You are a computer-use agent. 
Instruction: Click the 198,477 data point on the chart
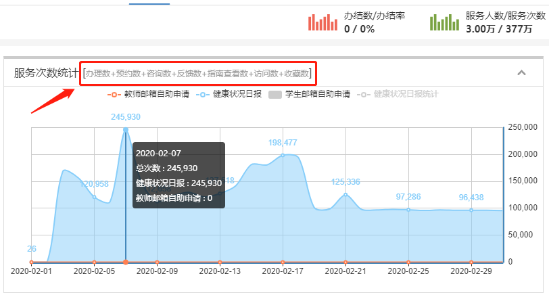pos(283,155)
